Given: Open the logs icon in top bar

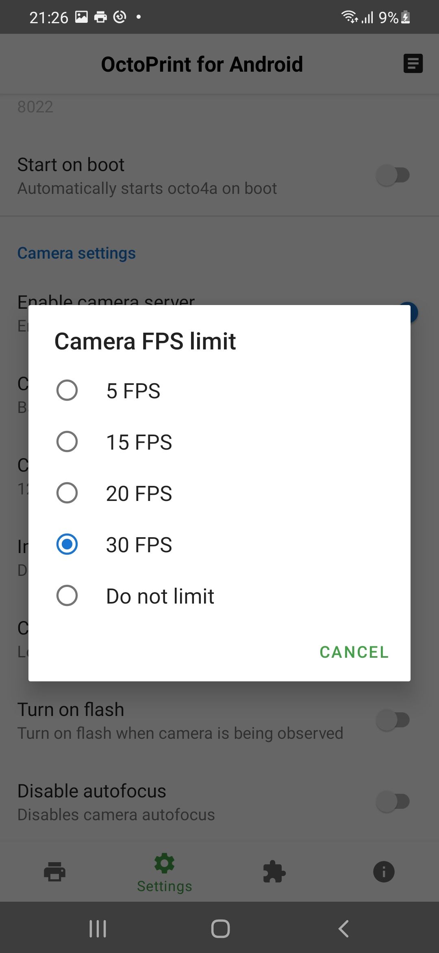Looking at the screenshot, I should (x=413, y=64).
